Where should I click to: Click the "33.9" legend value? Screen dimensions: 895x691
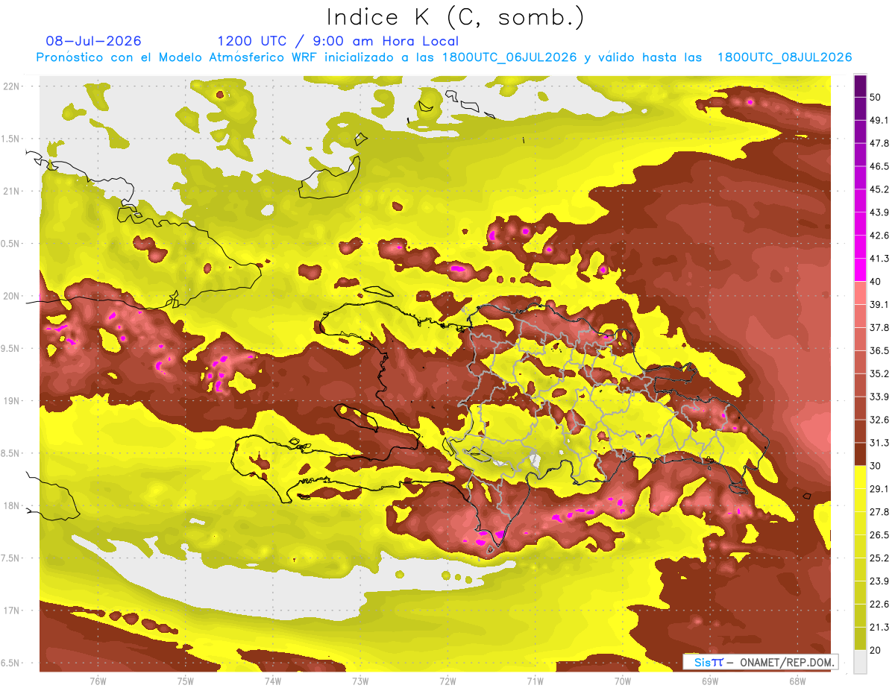click(x=879, y=397)
